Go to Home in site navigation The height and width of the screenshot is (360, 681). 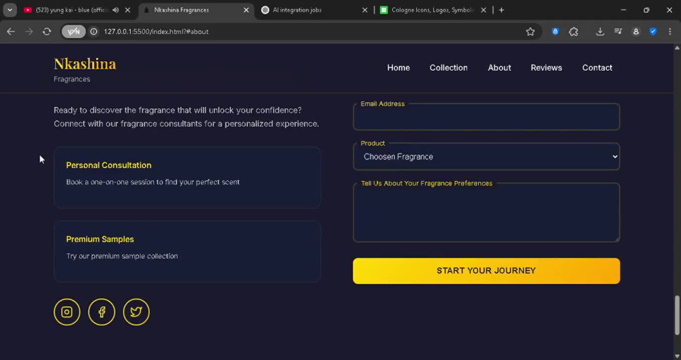[x=398, y=68]
